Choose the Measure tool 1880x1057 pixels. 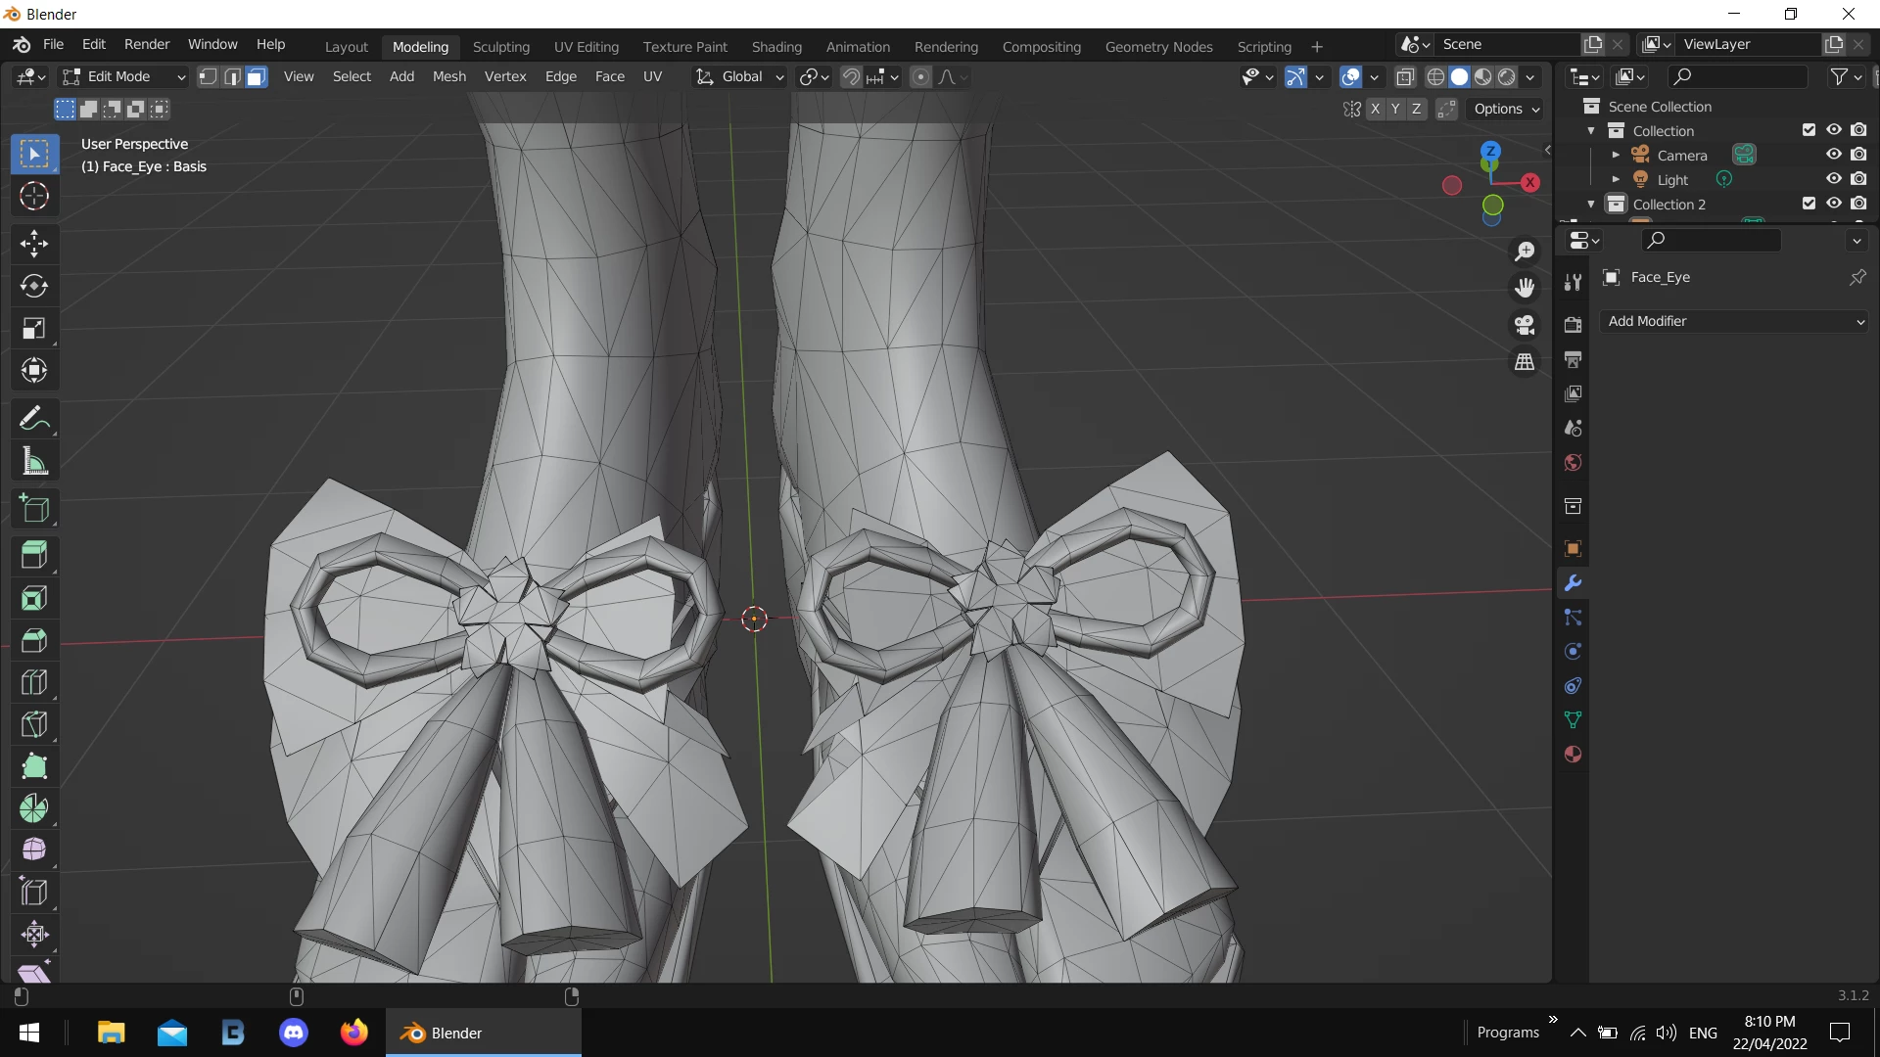pyautogui.click(x=34, y=461)
